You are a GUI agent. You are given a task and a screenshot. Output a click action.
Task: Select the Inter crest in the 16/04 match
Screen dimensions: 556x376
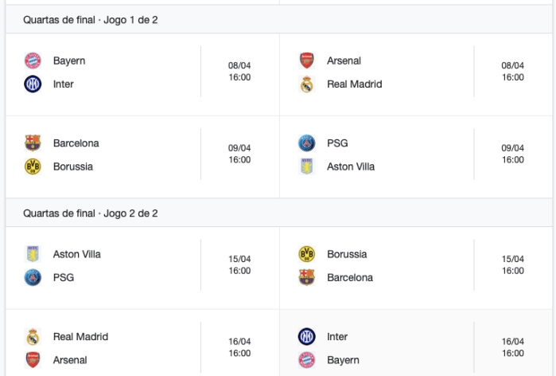(306, 336)
